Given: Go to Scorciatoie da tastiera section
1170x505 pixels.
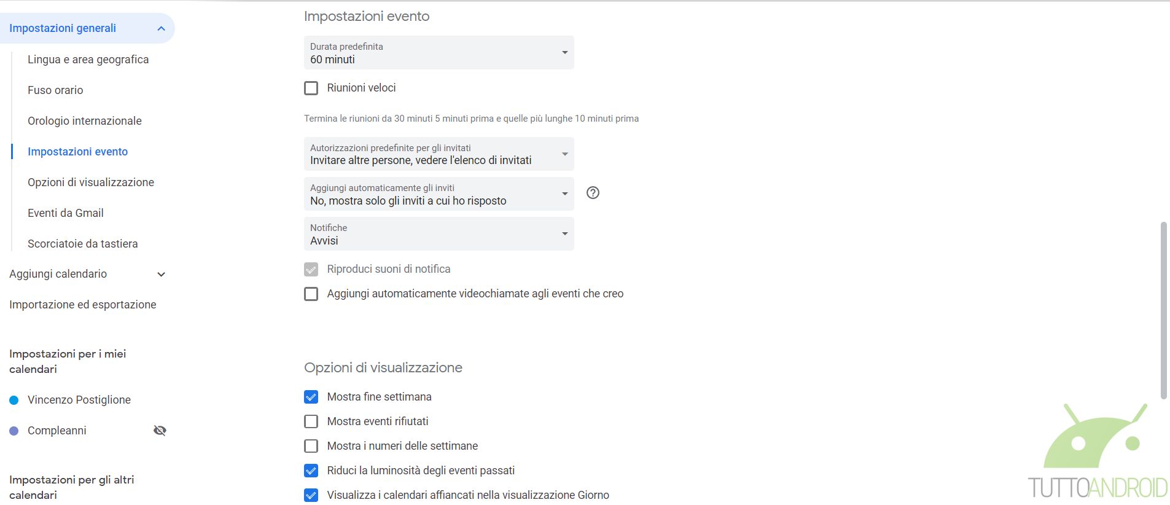Looking at the screenshot, I should pyautogui.click(x=83, y=244).
